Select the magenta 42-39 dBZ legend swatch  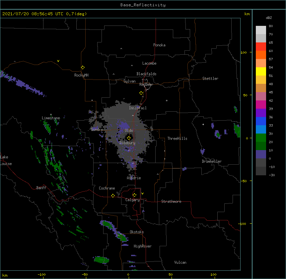click(261, 105)
